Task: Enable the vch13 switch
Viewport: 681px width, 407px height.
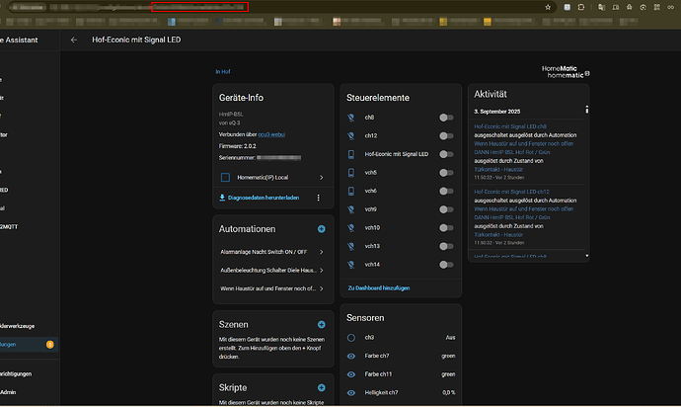Action: tap(446, 247)
